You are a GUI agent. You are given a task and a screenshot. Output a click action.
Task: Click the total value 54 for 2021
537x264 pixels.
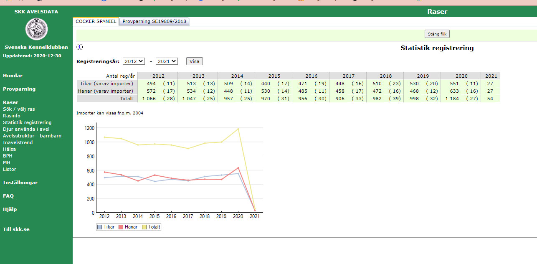(491, 99)
